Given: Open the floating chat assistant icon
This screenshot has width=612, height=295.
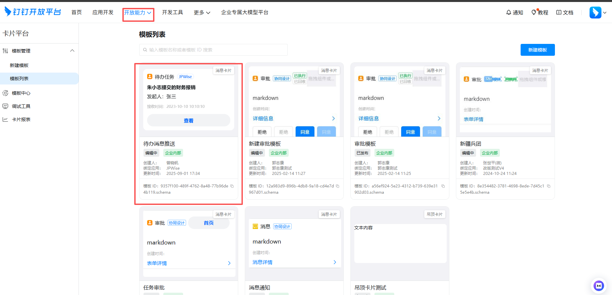Looking at the screenshot, I should (598, 286).
